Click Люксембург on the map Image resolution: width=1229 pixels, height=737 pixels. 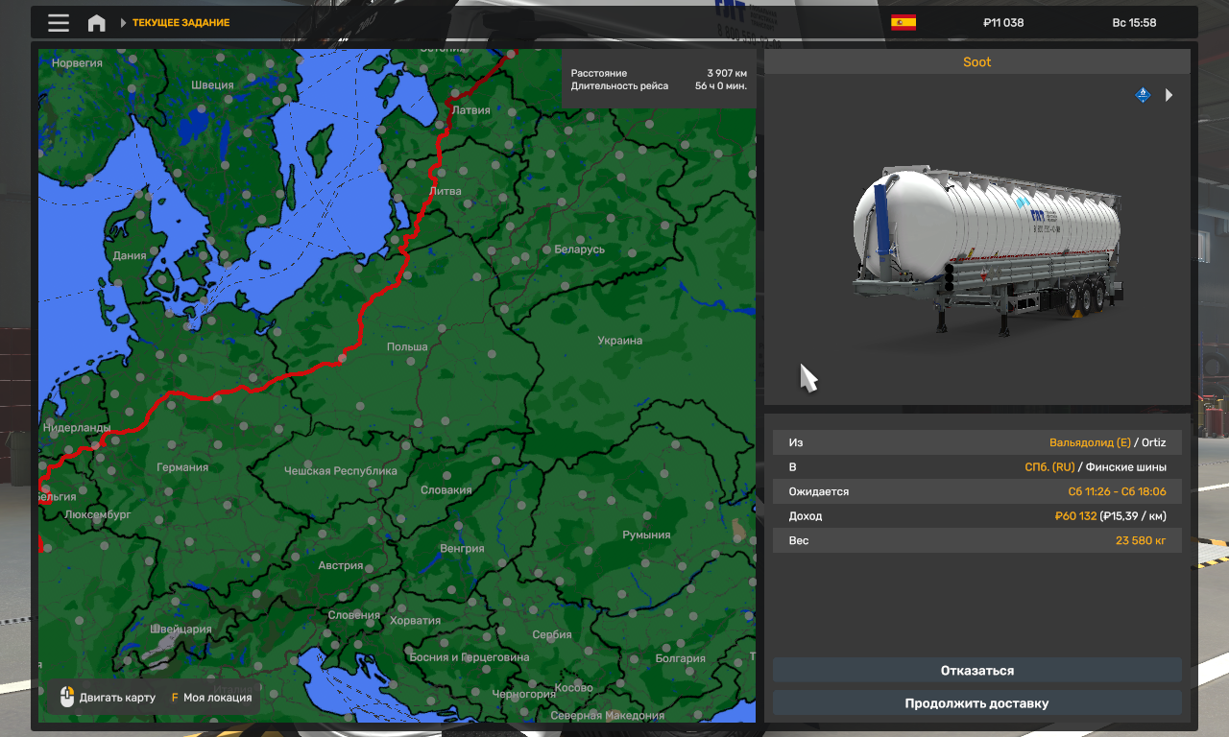(x=97, y=514)
